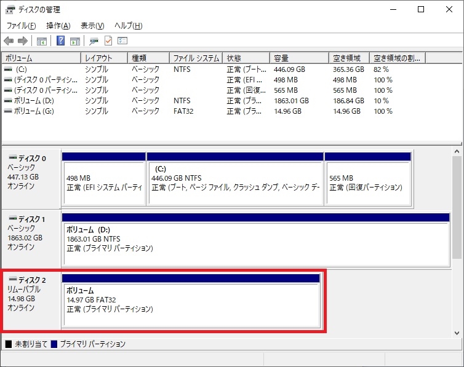Click the Forward arrow toolbar icon
Image resolution: width=464 pixels, height=367 pixels.
pos(23,41)
